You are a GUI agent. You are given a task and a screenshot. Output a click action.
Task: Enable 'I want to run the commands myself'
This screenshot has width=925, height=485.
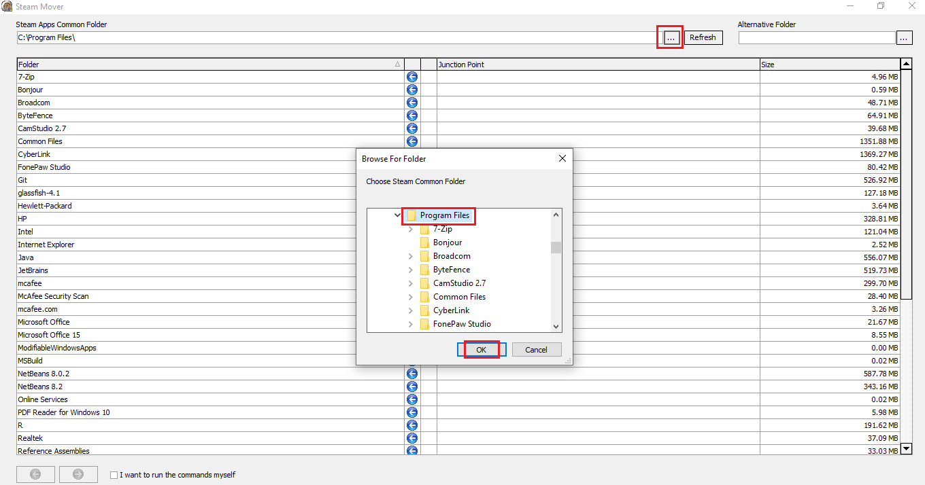coord(114,475)
